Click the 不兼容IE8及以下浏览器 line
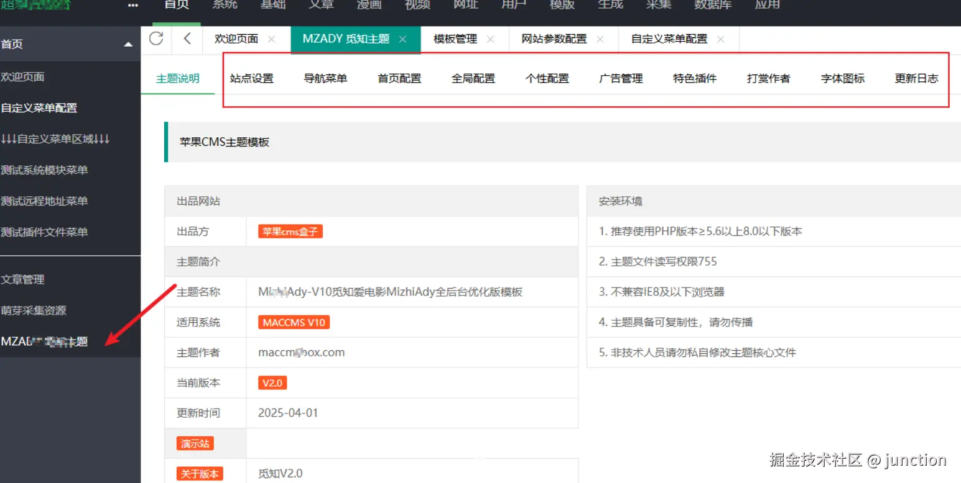This screenshot has height=483, width=961. pos(662,292)
